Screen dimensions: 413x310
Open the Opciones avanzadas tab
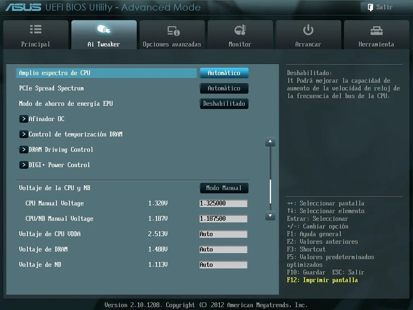(172, 35)
